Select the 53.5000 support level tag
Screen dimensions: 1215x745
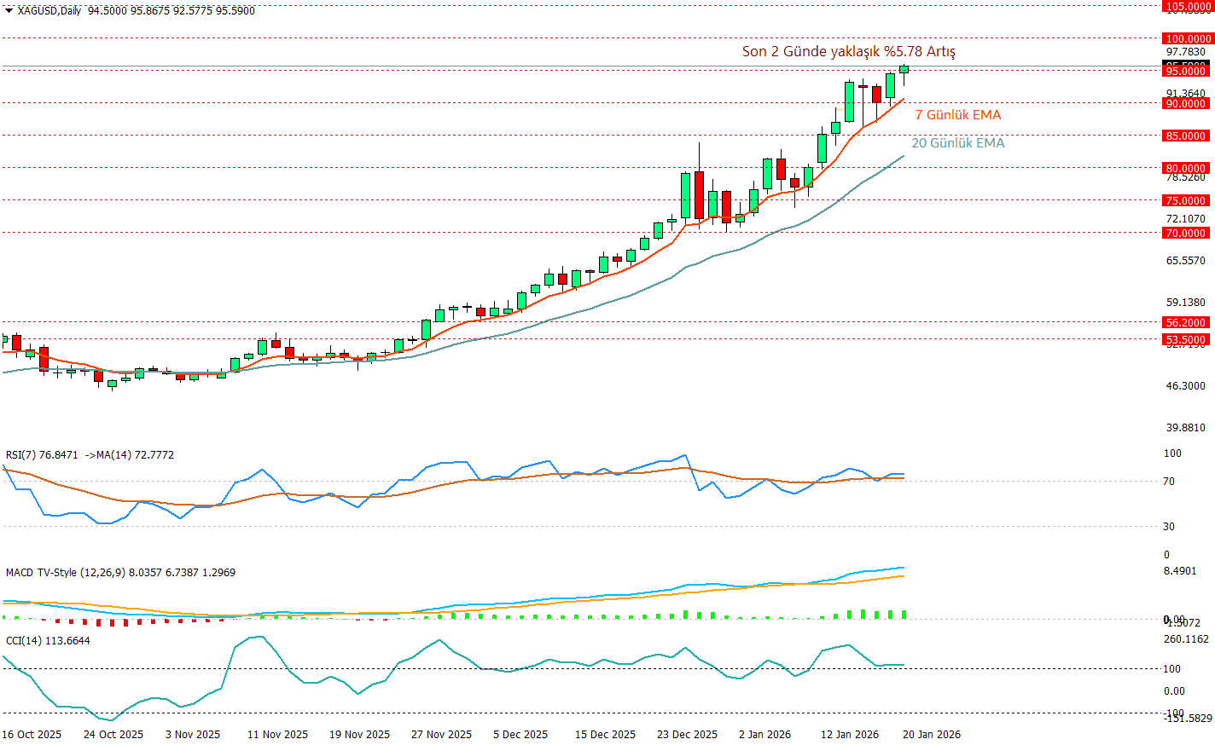tap(1186, 339)
